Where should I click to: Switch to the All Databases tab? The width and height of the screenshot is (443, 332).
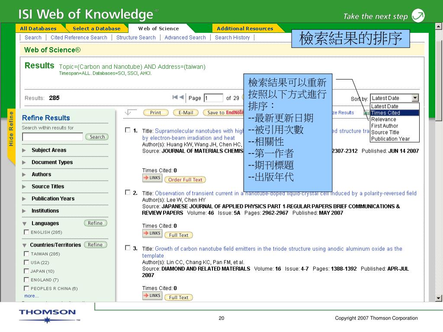(x=39, y=29)
